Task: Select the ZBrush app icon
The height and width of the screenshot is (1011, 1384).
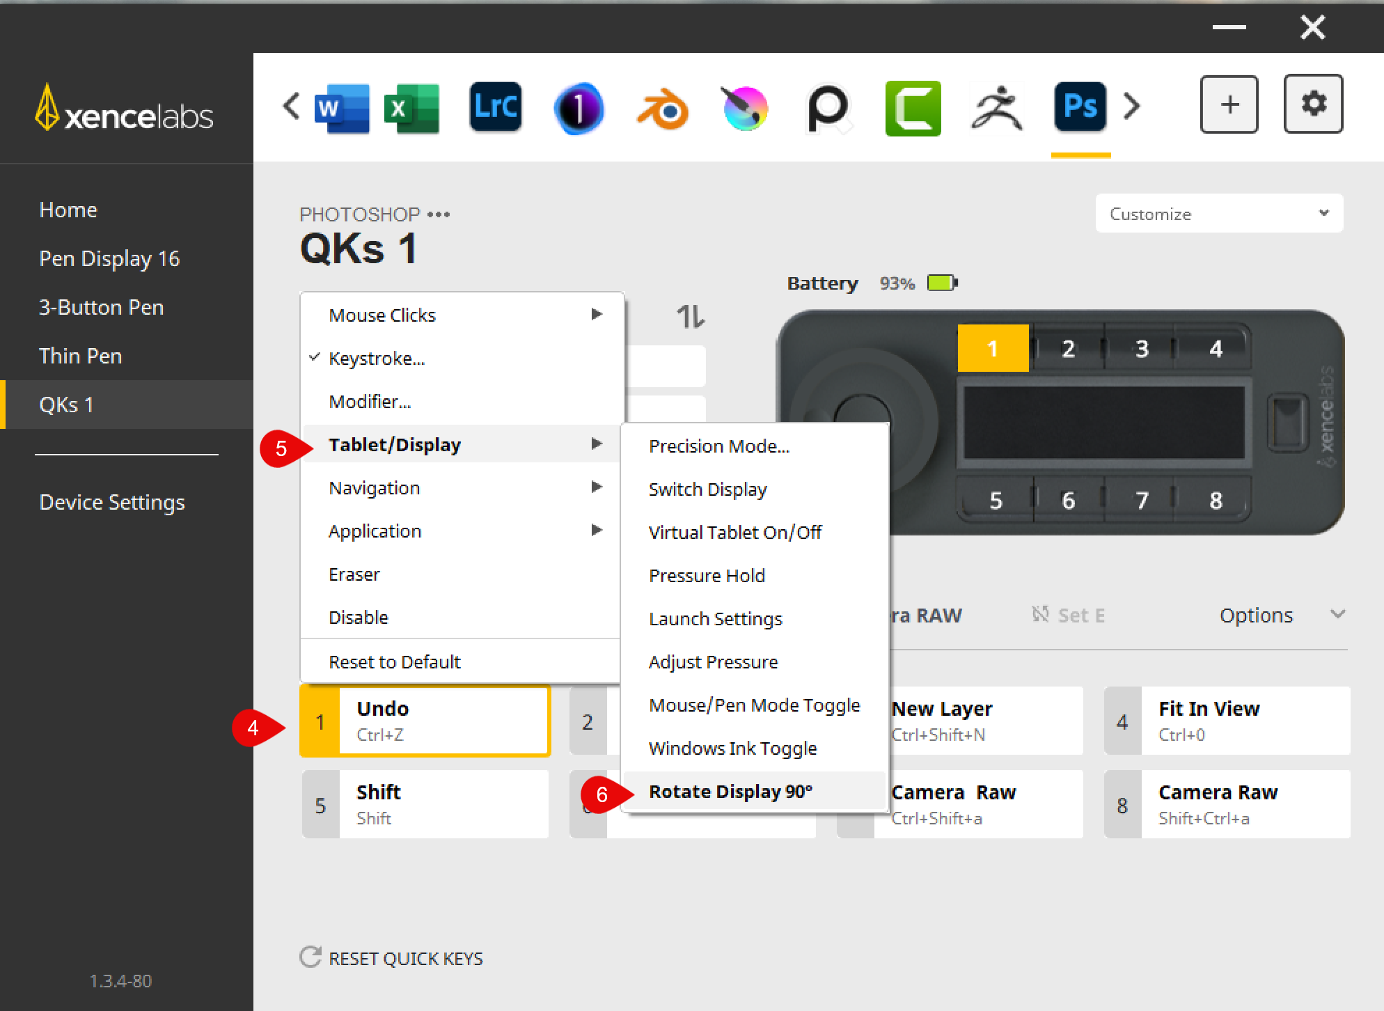Action: click(996, 109)
